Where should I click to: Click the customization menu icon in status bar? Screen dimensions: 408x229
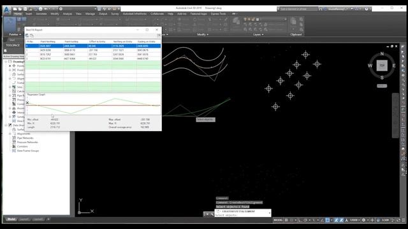(404, 220)
